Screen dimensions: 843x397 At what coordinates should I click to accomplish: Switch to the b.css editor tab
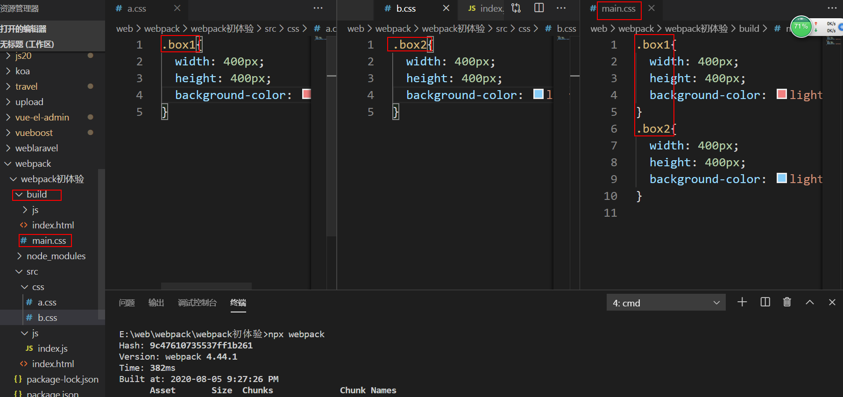pos(405,8)
